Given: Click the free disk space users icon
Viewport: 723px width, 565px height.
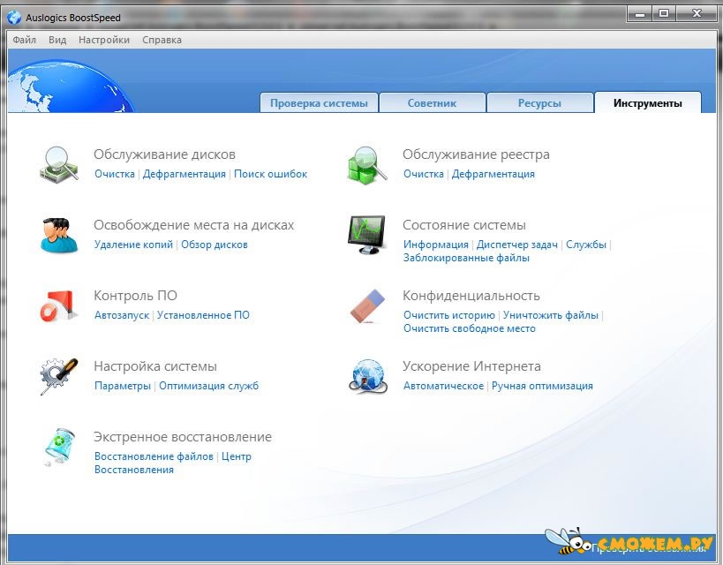Looking at the screenshot, I should click(58, 235).
